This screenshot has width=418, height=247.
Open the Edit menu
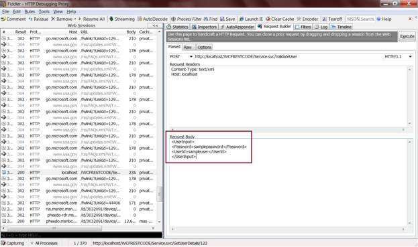click(17, 11)
